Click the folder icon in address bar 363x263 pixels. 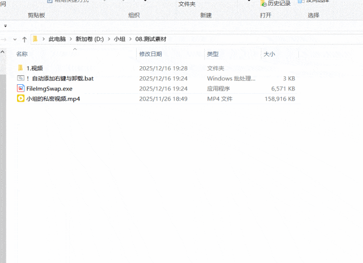35,39
